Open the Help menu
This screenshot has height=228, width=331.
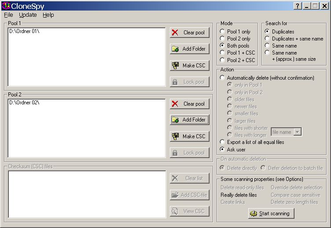(48, 15)
